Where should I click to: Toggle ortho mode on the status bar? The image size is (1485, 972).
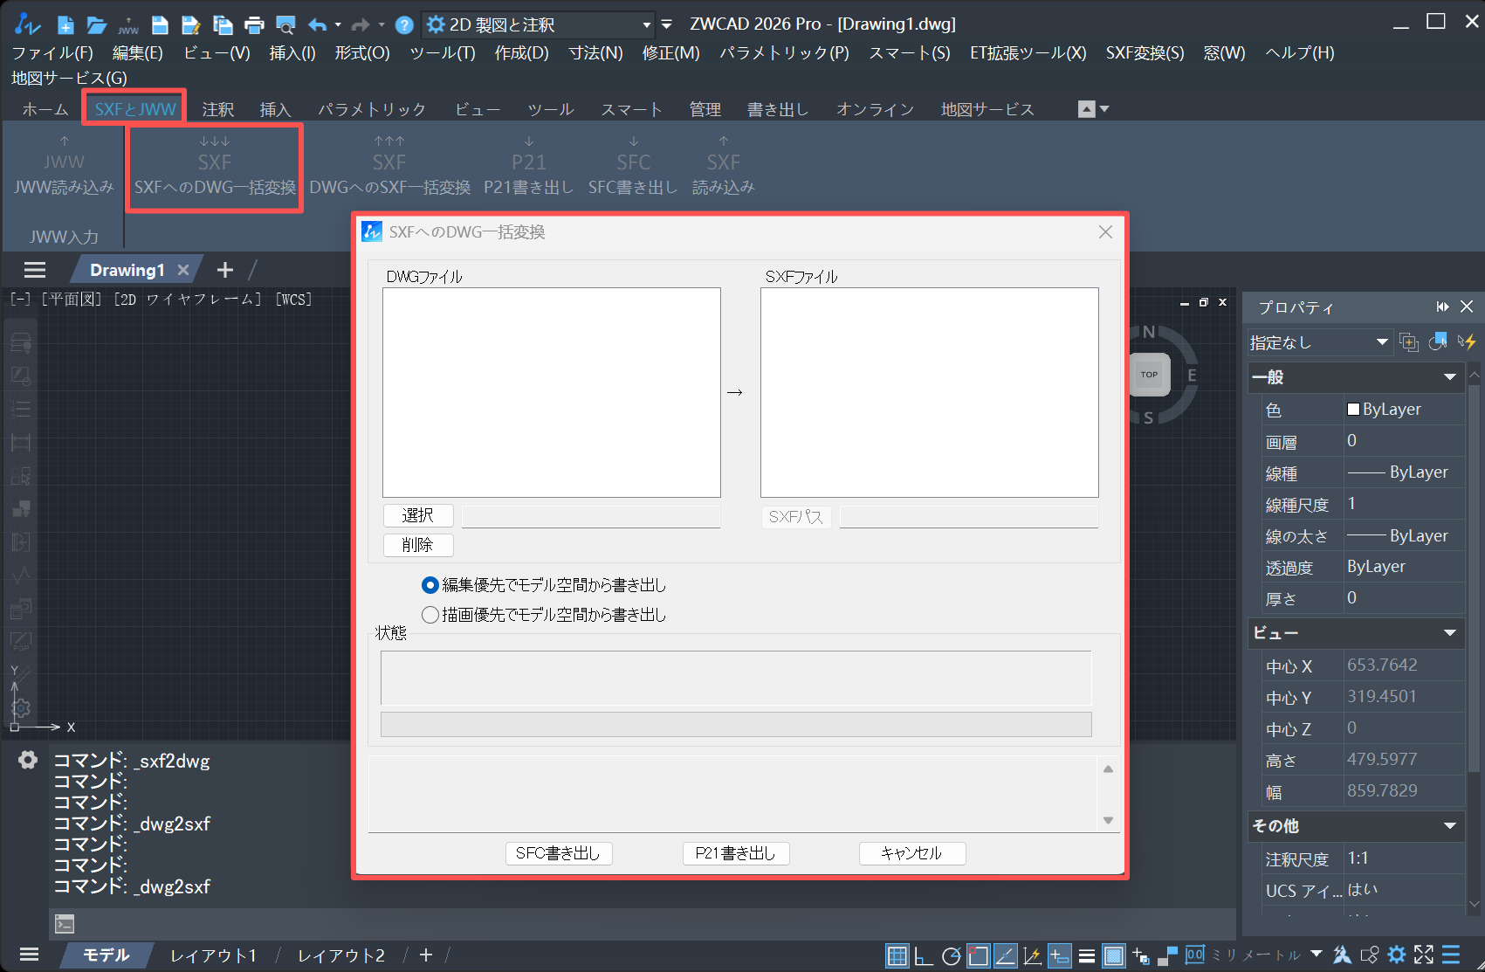coord(923,955)
